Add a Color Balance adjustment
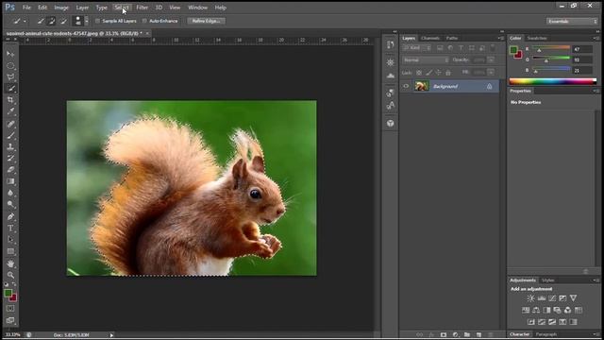 point(536,310)
